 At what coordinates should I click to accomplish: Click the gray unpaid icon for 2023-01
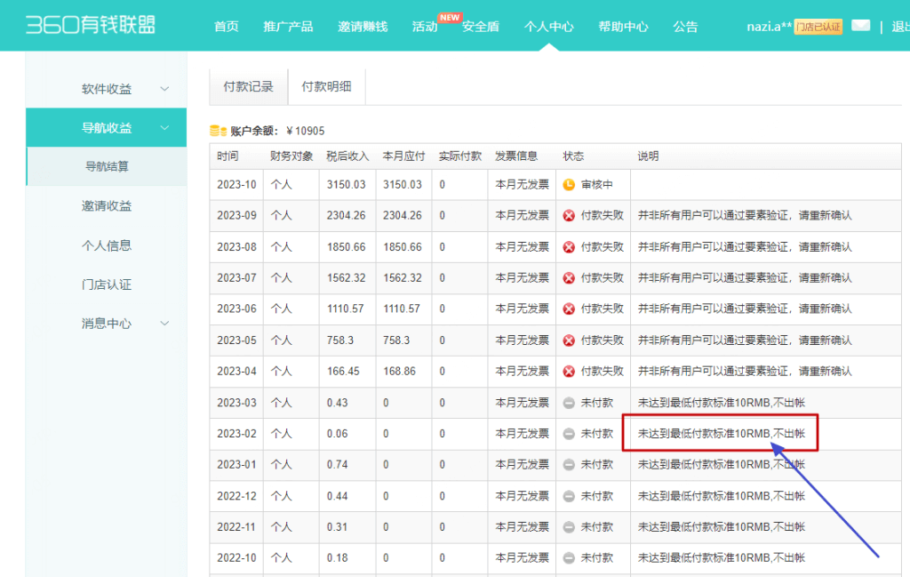[569, 464]
